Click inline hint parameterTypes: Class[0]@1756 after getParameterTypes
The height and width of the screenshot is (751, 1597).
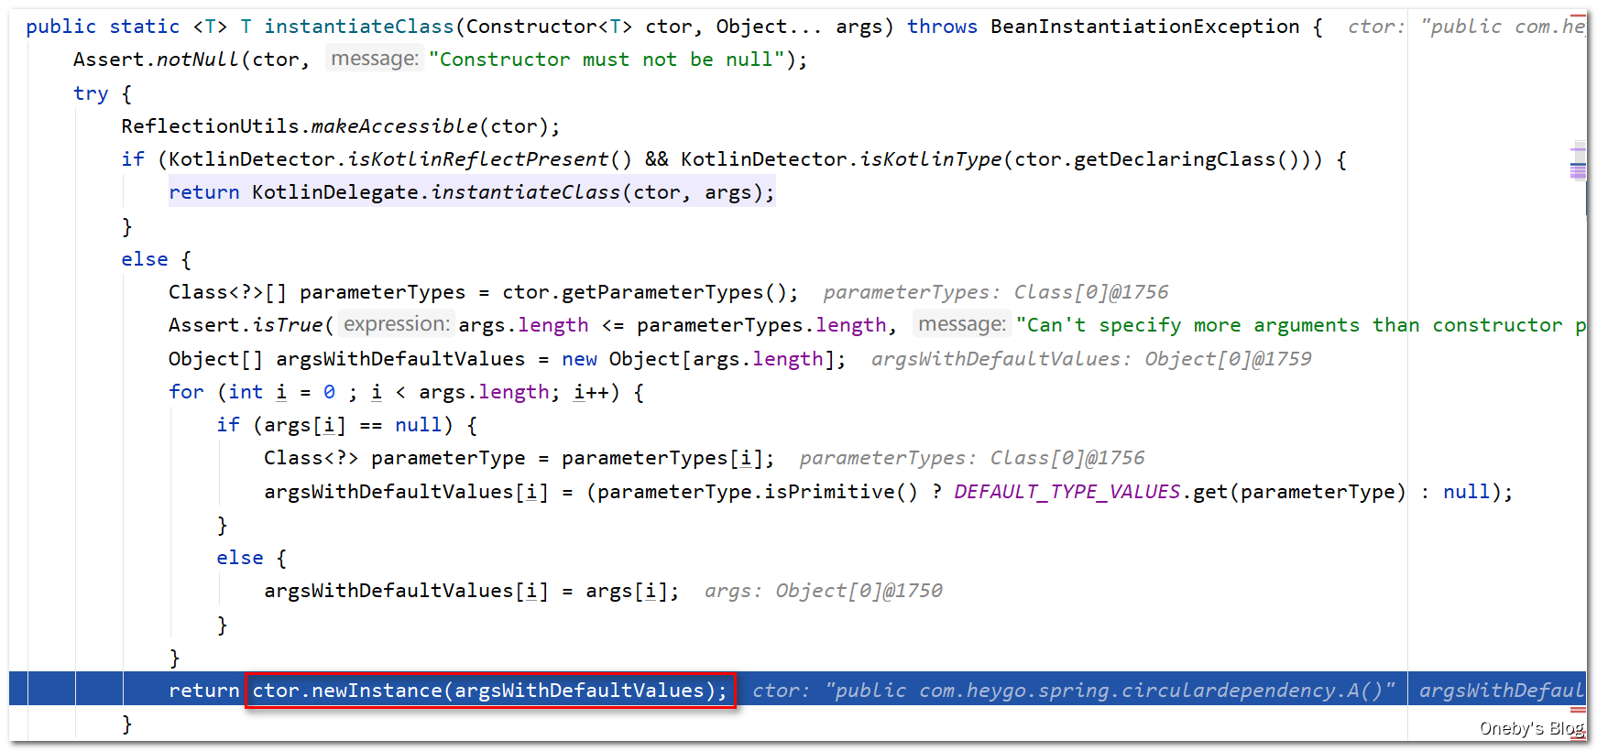[x=996, y=292]
